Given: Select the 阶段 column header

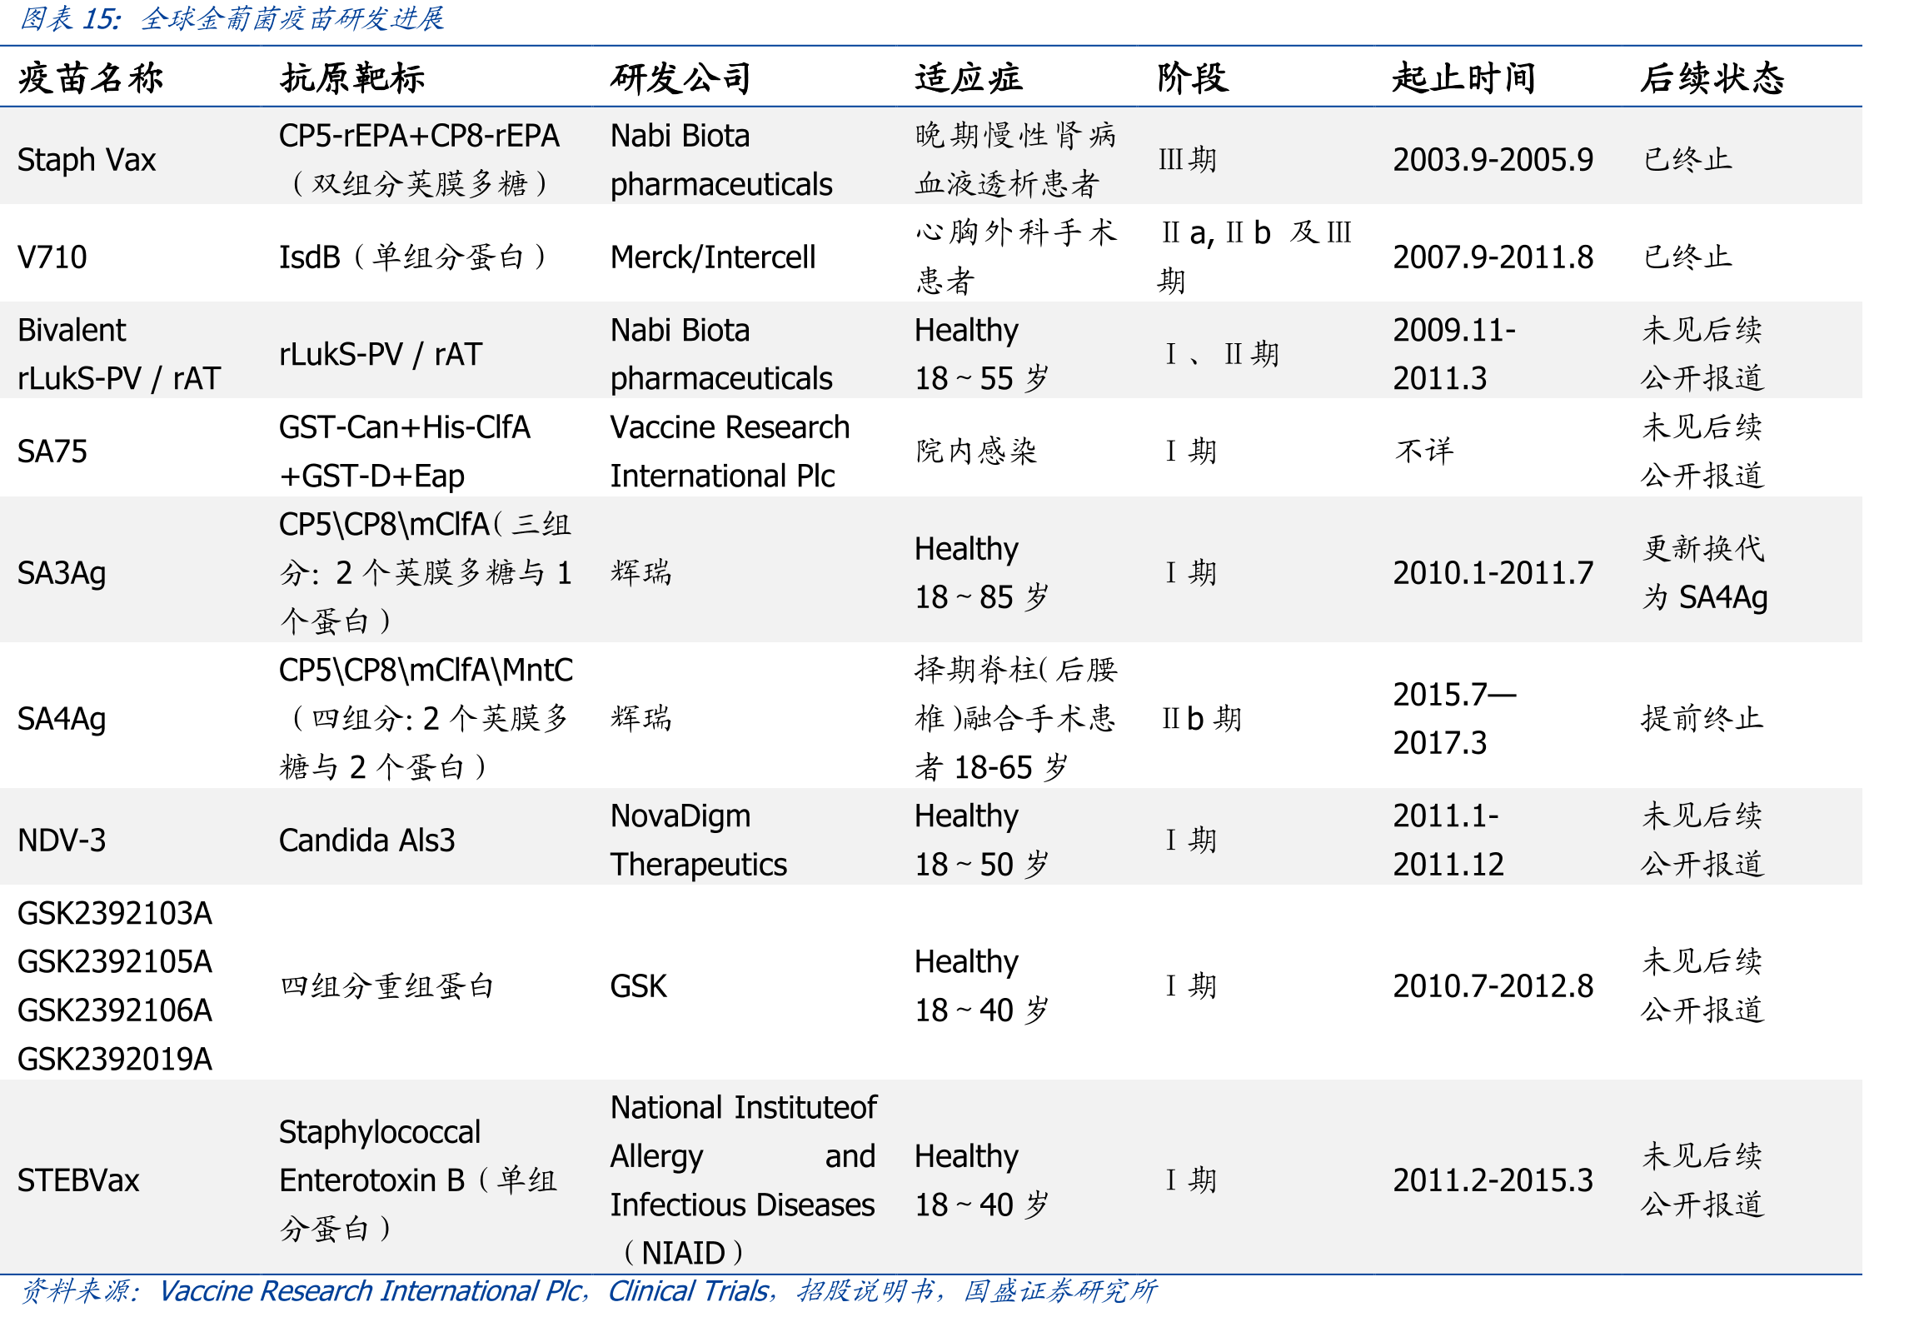Looking at the screenshot, I should tap(1192, 78).
